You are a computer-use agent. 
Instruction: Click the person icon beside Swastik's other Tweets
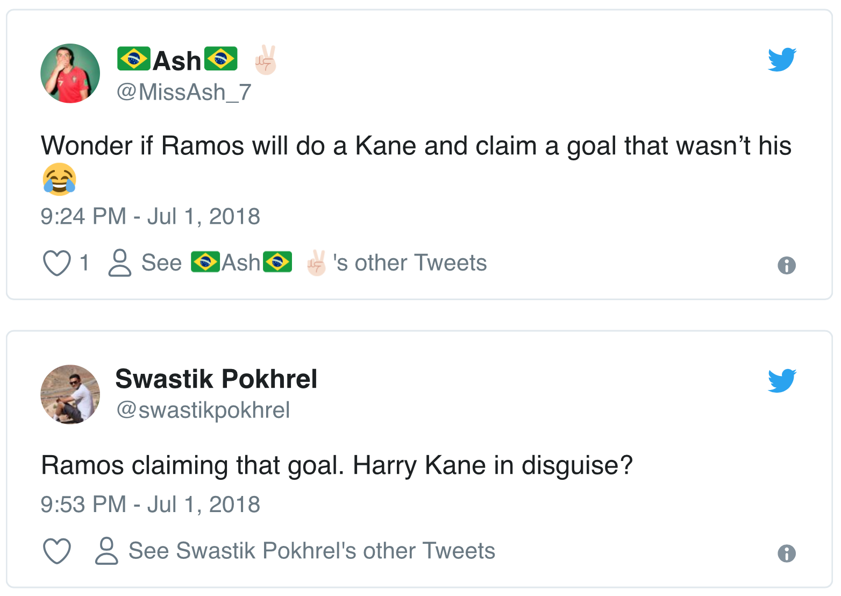point(106,551)
